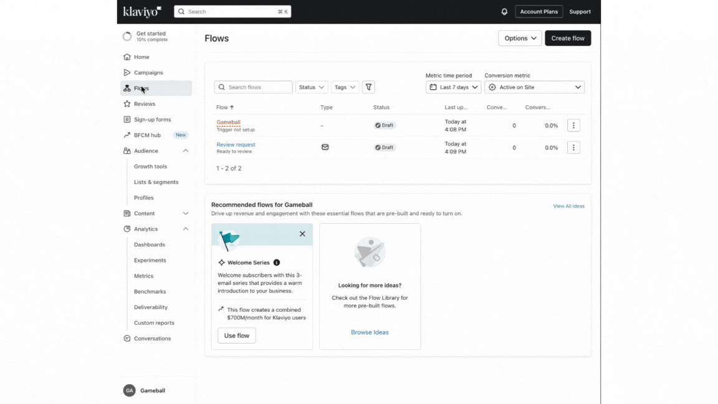The height and width of the screenshot is (404, 718).
Task: Open Conversations in the sidebar
Action: pyautogui.click(x=156, y=339)
